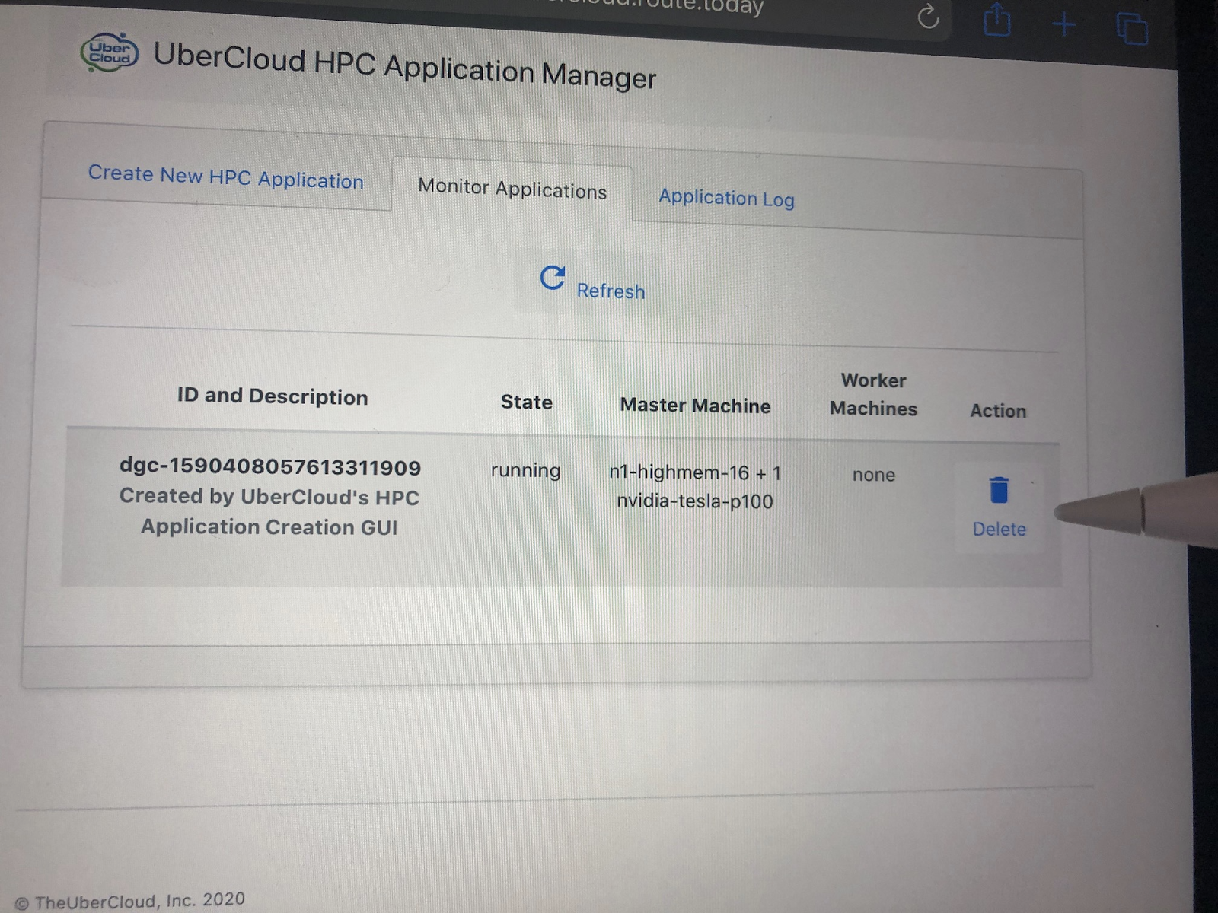The width and height of the screenshot is (1218, 913).
Task: Open the Create New HPC Application tab
Action: (x=225, y=177)
